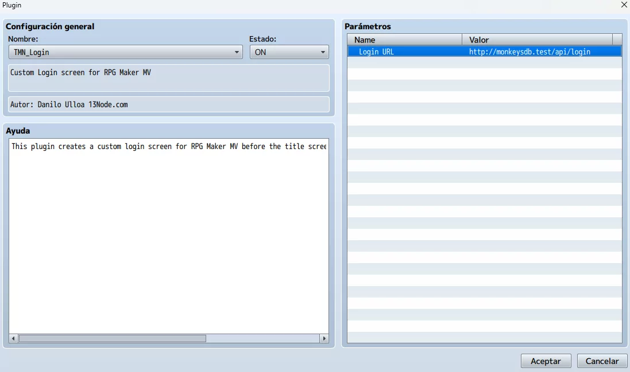The height and width of the screenshot is (372, 630).
Task: Click the 'Autor: Danilo Ulloa 13Node.com' text
Action: (69, 105)
